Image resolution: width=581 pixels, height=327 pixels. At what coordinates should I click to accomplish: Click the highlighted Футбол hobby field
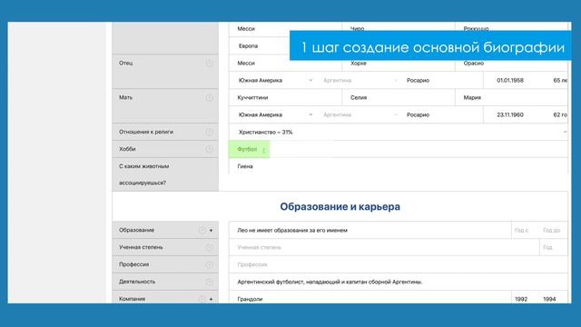click(249, 149)
